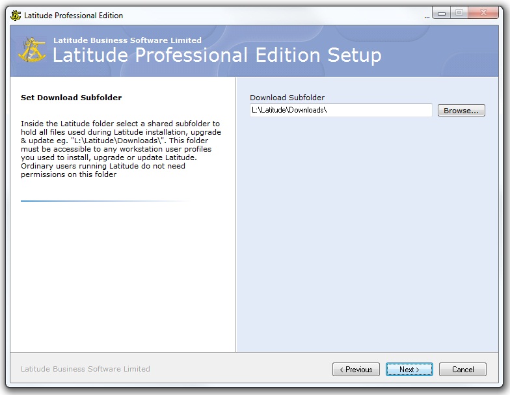Open the Browse folder dialog
510x395 pixels.
click(x=461, y=111)
